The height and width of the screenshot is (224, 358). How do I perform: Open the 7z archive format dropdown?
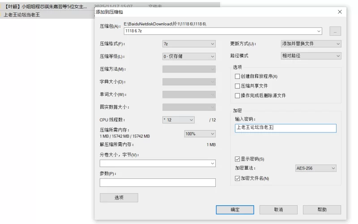pos(189,44)
